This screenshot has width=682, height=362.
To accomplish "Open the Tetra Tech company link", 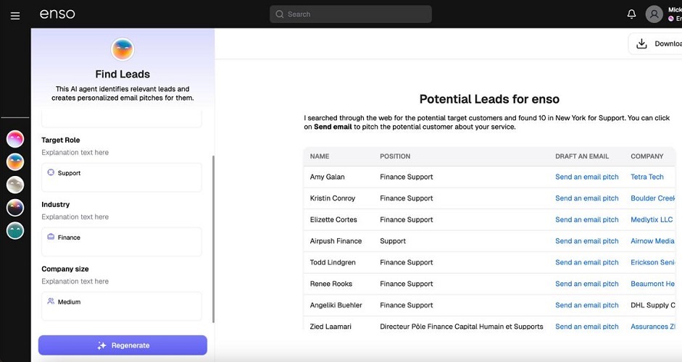I will (647, 177).
